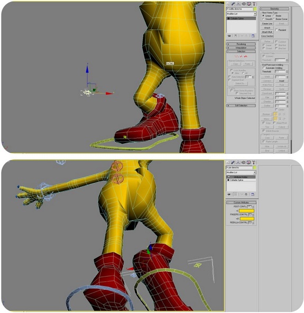
Task: Click Configure Modifier Sets icon in top panel
Action: point(253,36)
